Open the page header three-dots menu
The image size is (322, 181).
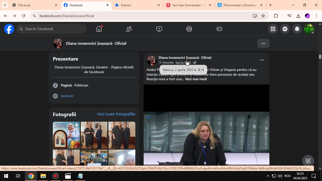coord(263,43)
